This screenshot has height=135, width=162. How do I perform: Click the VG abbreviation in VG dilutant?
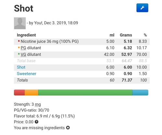tap(23, 55)
